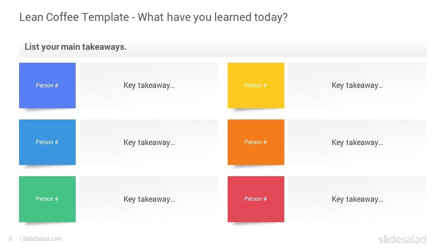Select the 'List your main takeaways.' heading bar
The image size is (446, 251).
pos(223,47)
